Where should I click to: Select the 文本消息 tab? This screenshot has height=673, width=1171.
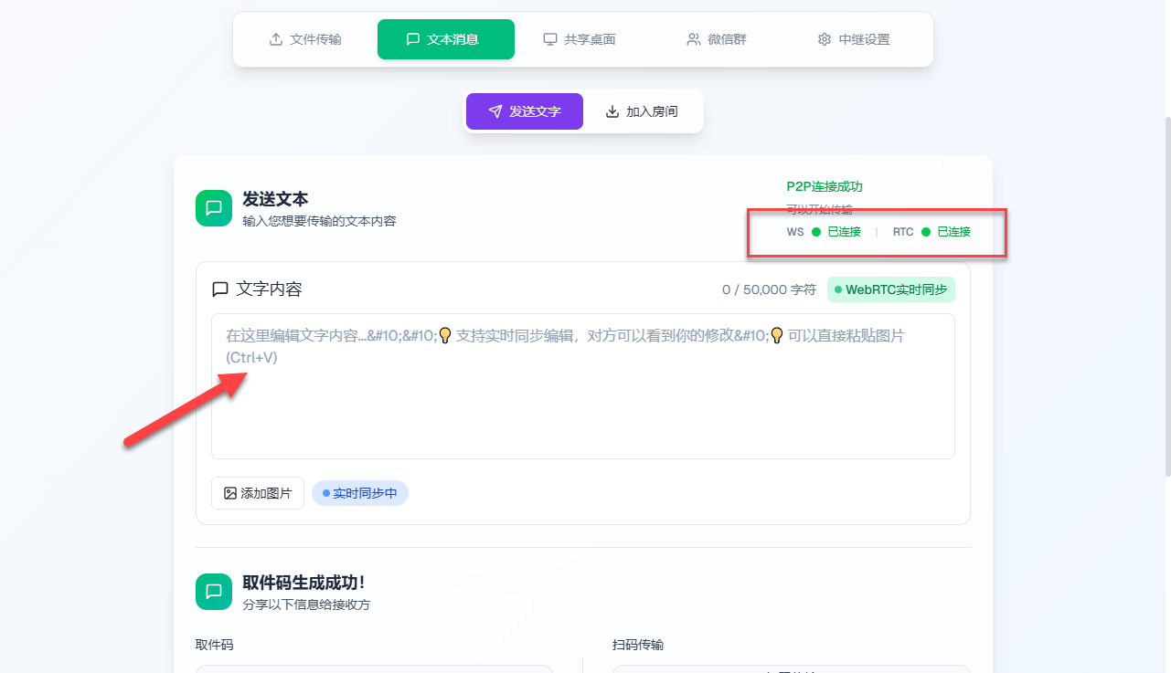click(446, 39)
